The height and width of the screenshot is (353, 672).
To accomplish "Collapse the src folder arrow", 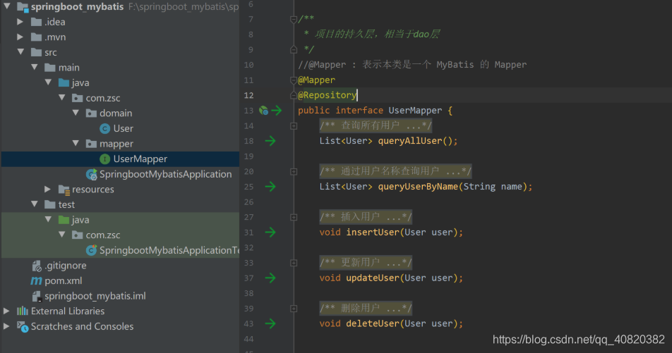I will point(20,51).
